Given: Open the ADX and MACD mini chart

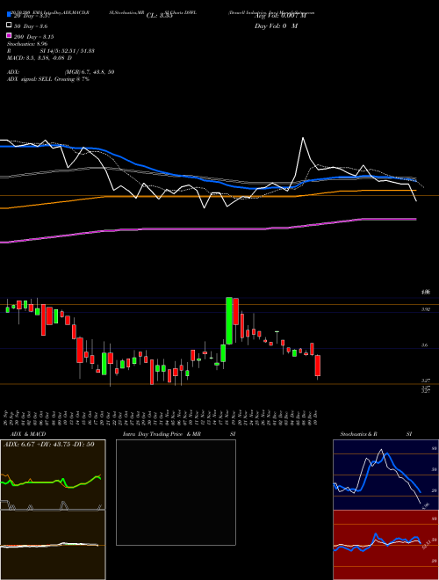Looking at the screenshot, I should point(53,510).
